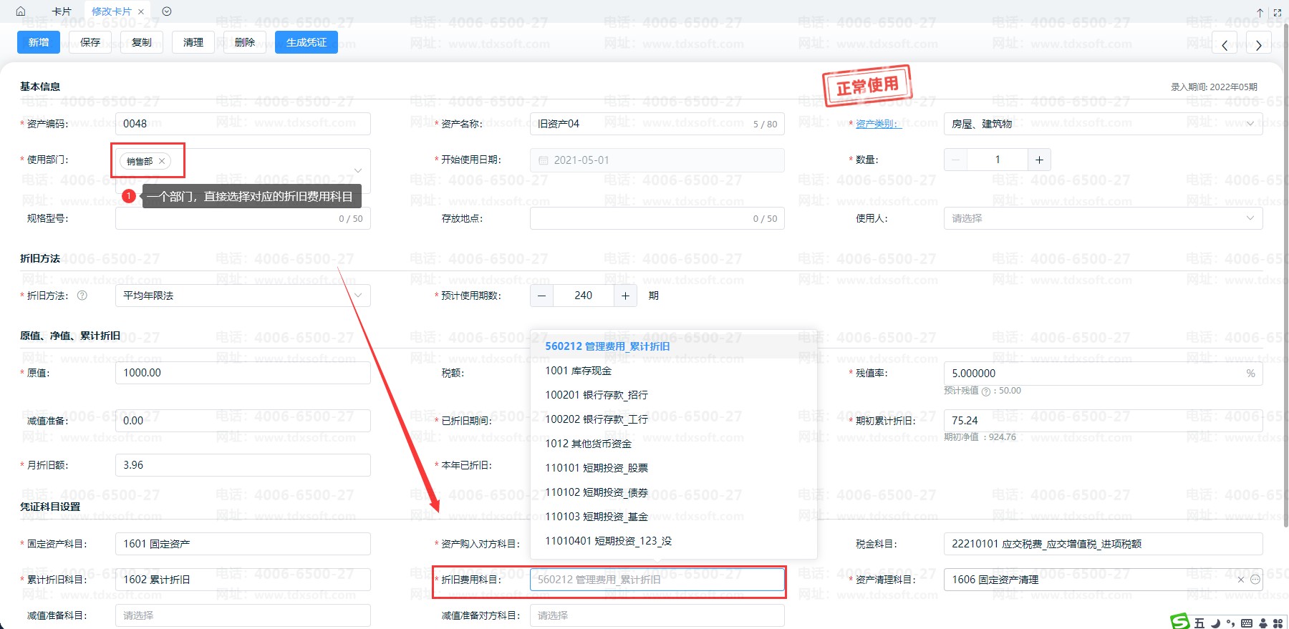1289x629 pixels.
Task: Open the tab list circle-arrow icon
Action: tap(167, 11)
